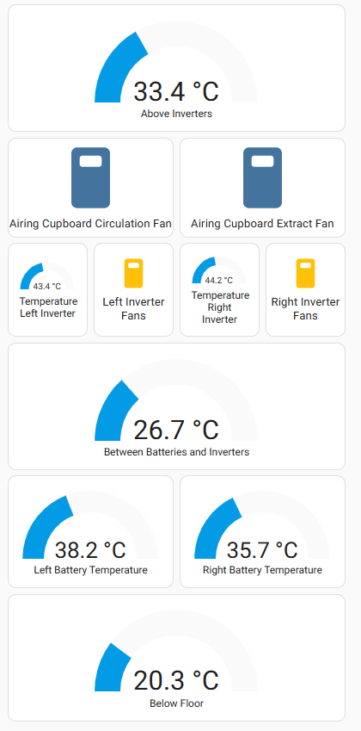The height and width of the screenshot is (731, 361).
Task: Click the Airing Cupboard Extract Fan switch icon
Action: (262, 177)
